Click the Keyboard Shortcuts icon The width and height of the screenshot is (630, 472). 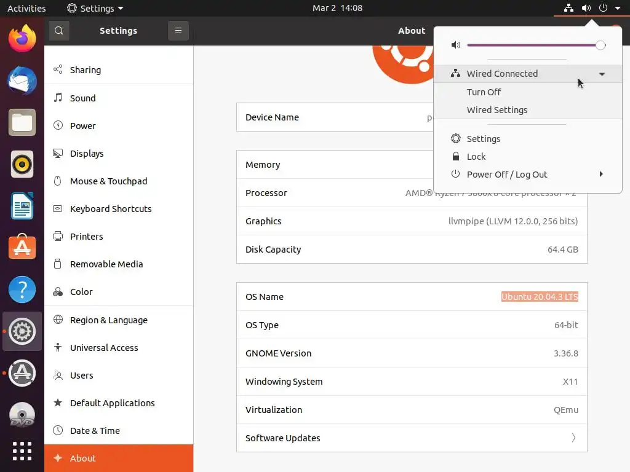tap(58, 209)
